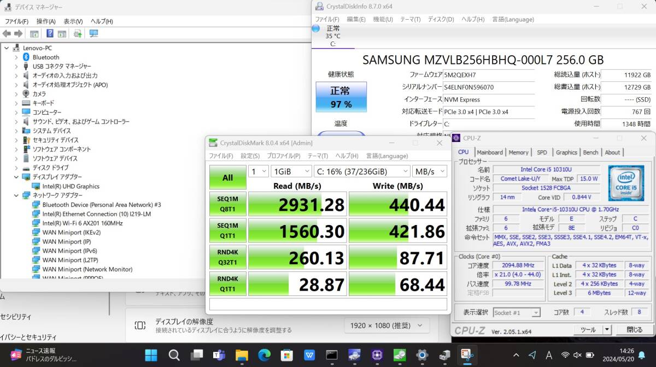Open Microsoft Store from the taskbar
The image size is (656, 367).
tap(286, 355)
